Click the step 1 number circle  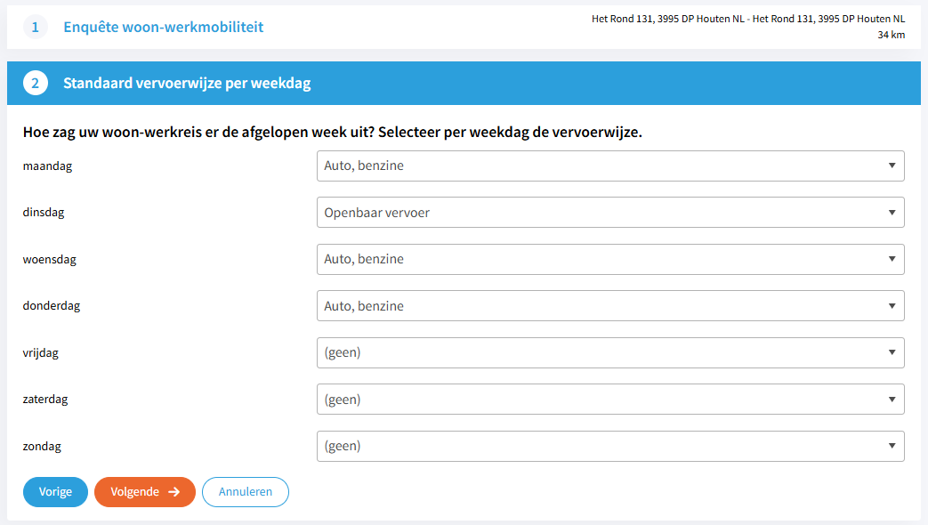[36, 28]
